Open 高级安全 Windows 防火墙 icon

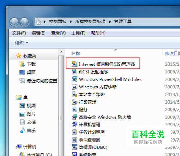(75, 117)
